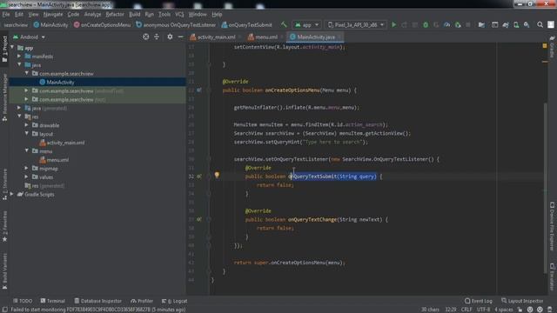Open the AVD Manager phone icon
Image resolution: width=557 pixels, height=313 pixels.
click(516, 25)
